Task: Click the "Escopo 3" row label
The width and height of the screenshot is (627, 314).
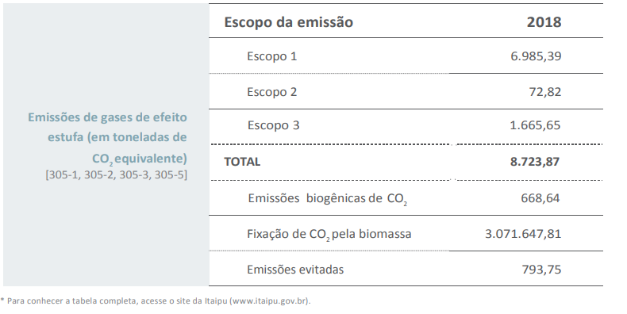Action: 273,125
